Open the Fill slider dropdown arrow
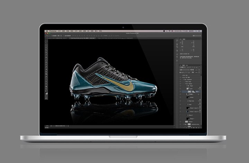This screenshot has width=249, height=163. [199, 72]
